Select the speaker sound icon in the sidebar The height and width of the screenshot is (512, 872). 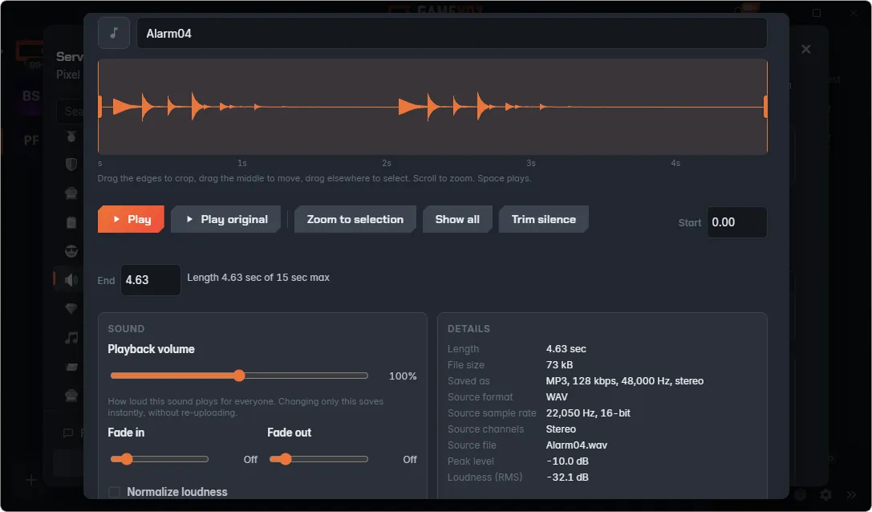(71, 279)
